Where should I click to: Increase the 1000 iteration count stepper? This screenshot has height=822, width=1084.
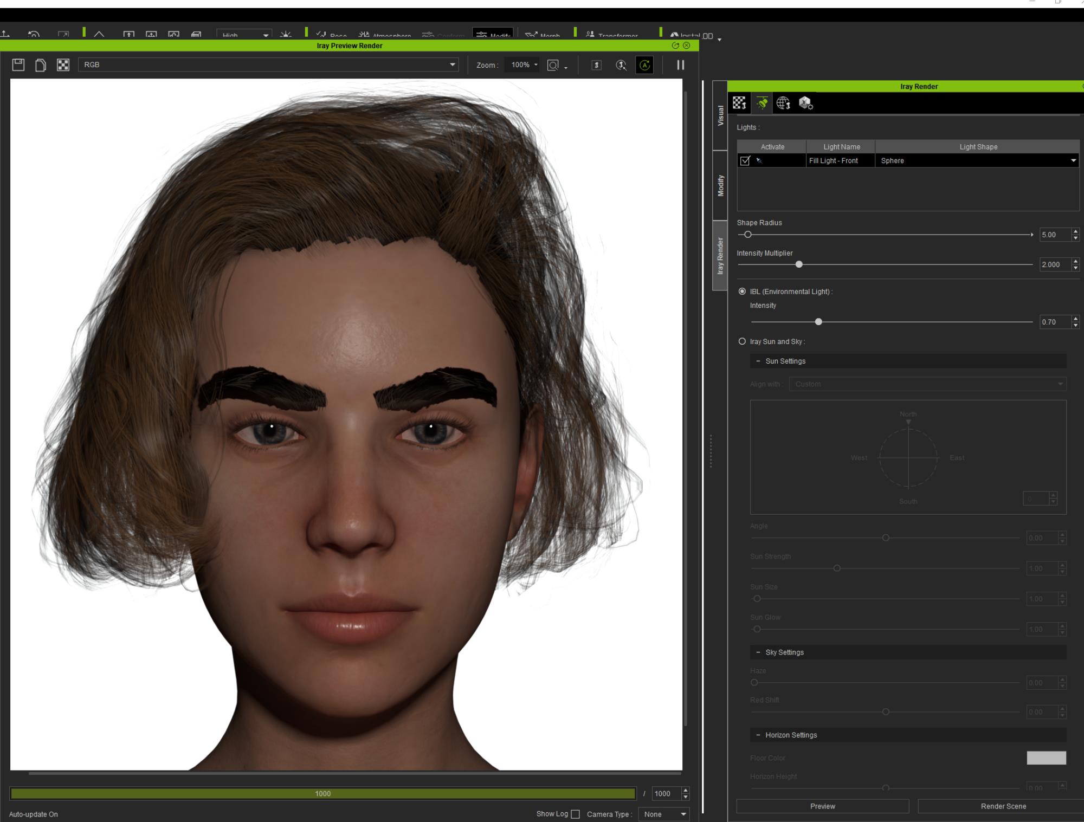(686, 791)
